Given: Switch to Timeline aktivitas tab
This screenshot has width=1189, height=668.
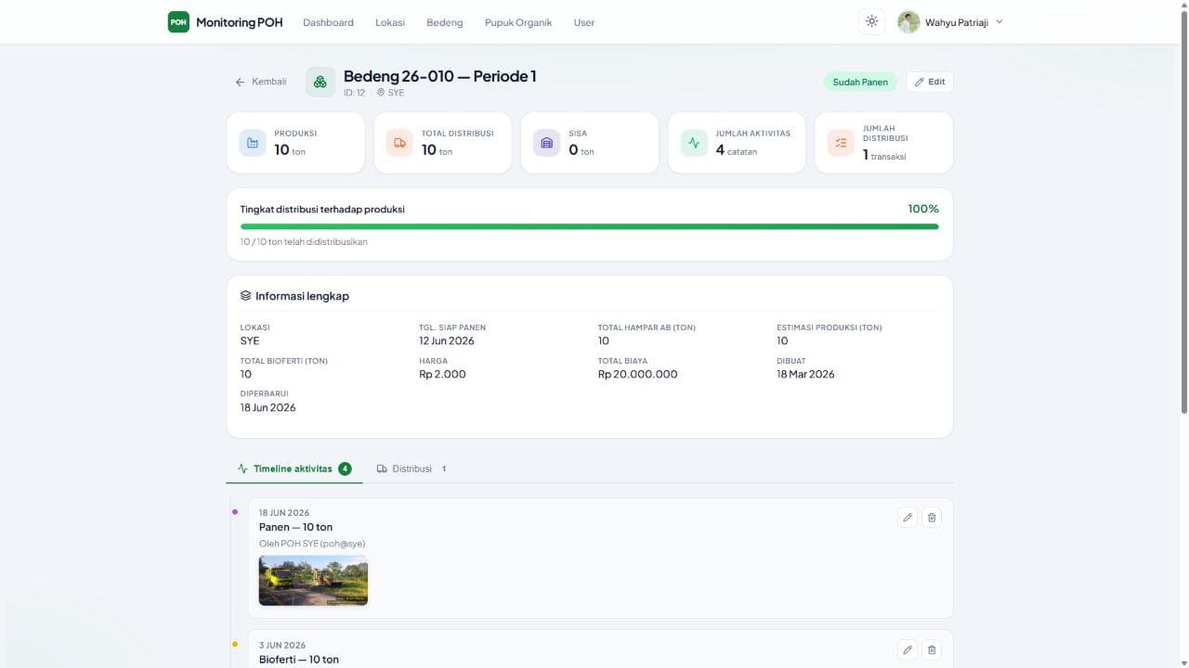Looking at the screenshot, I should [294, 469].
